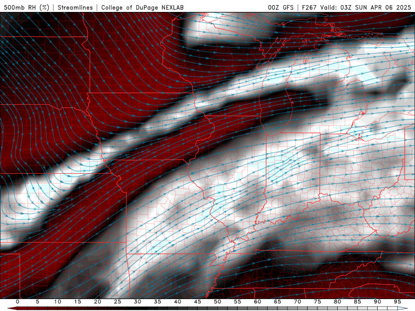Click the "60" value on color scale

(257, 302)
